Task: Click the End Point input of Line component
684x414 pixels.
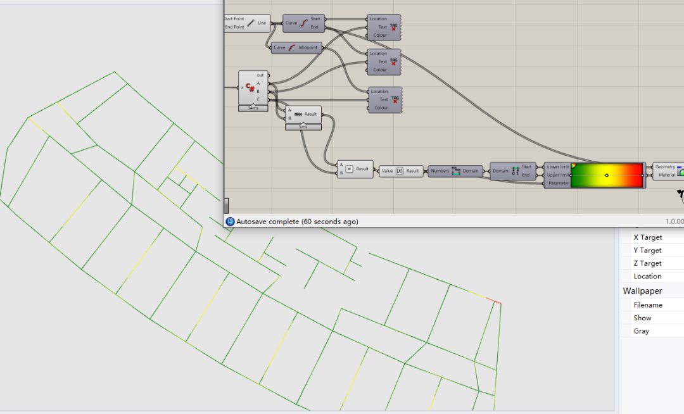Action: pos(235,27)
